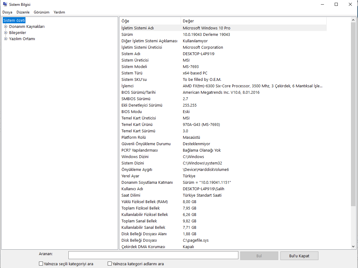Select the Sürüm row label
358x268 pixels.
(x=127, y=34)
